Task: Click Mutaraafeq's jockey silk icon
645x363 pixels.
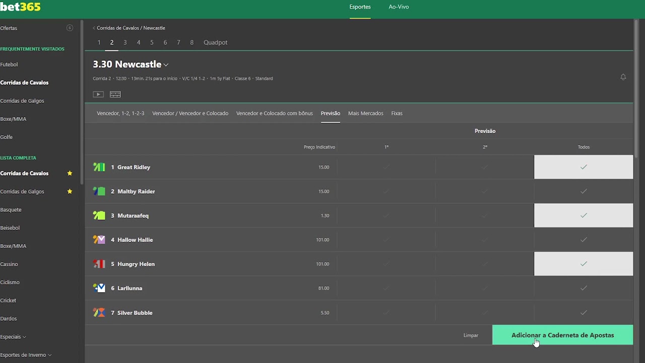Action: point(99,216)
